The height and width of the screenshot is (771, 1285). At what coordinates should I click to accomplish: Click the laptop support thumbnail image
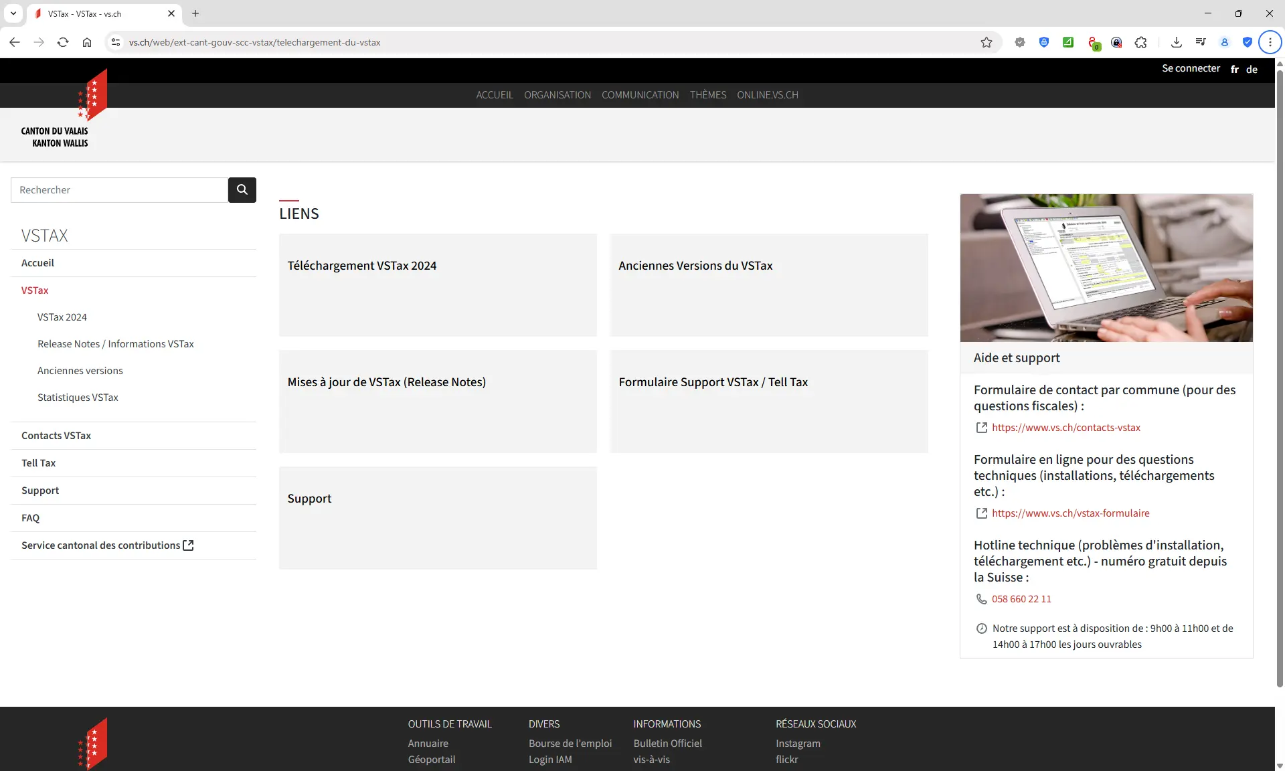click(x=1106, y=268)
